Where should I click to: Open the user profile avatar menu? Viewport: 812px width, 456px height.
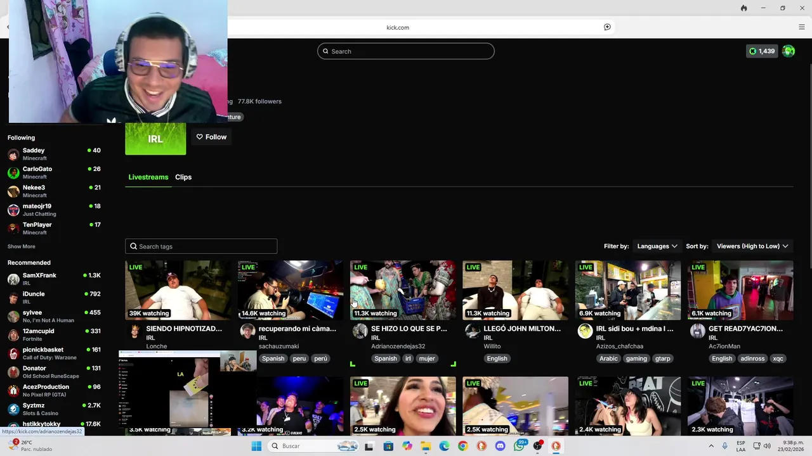point(789,51)
